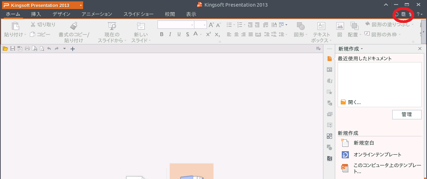Screen dimensions: 427x179
Task: Switch to the デザイン ribbon tab
Action: [x=62, y=14]
